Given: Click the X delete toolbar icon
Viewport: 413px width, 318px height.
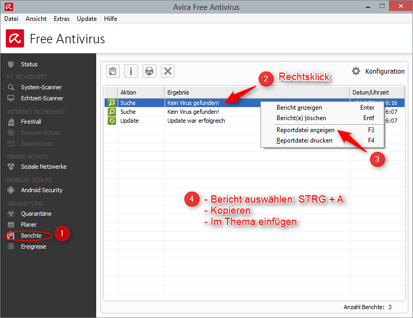Looking at the screenshot, I should click(x=168, y=71).
